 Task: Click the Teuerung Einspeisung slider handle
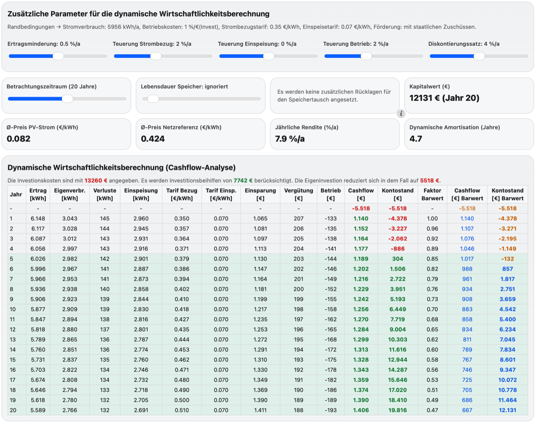tap(268, 56)
